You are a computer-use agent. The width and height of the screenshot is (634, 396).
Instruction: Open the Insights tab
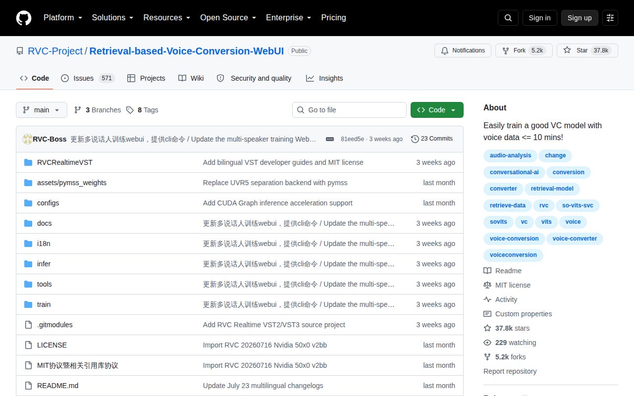click(324, 78)
